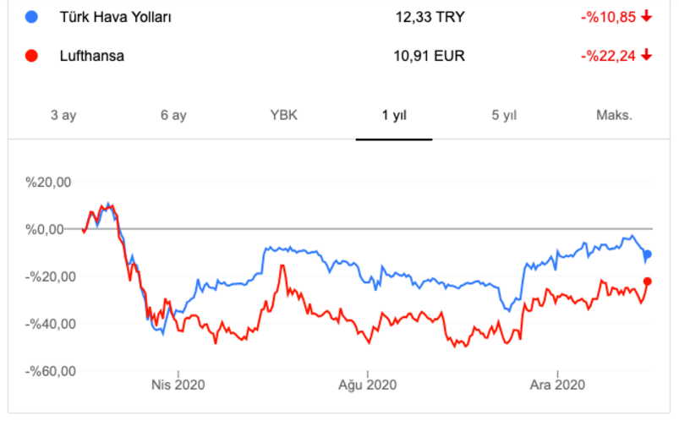Click the red down arrow beside -%22,24
Image resolution: width=679 pixels, height=421 pixels.
pyautogui.click(x=648, y=57)
